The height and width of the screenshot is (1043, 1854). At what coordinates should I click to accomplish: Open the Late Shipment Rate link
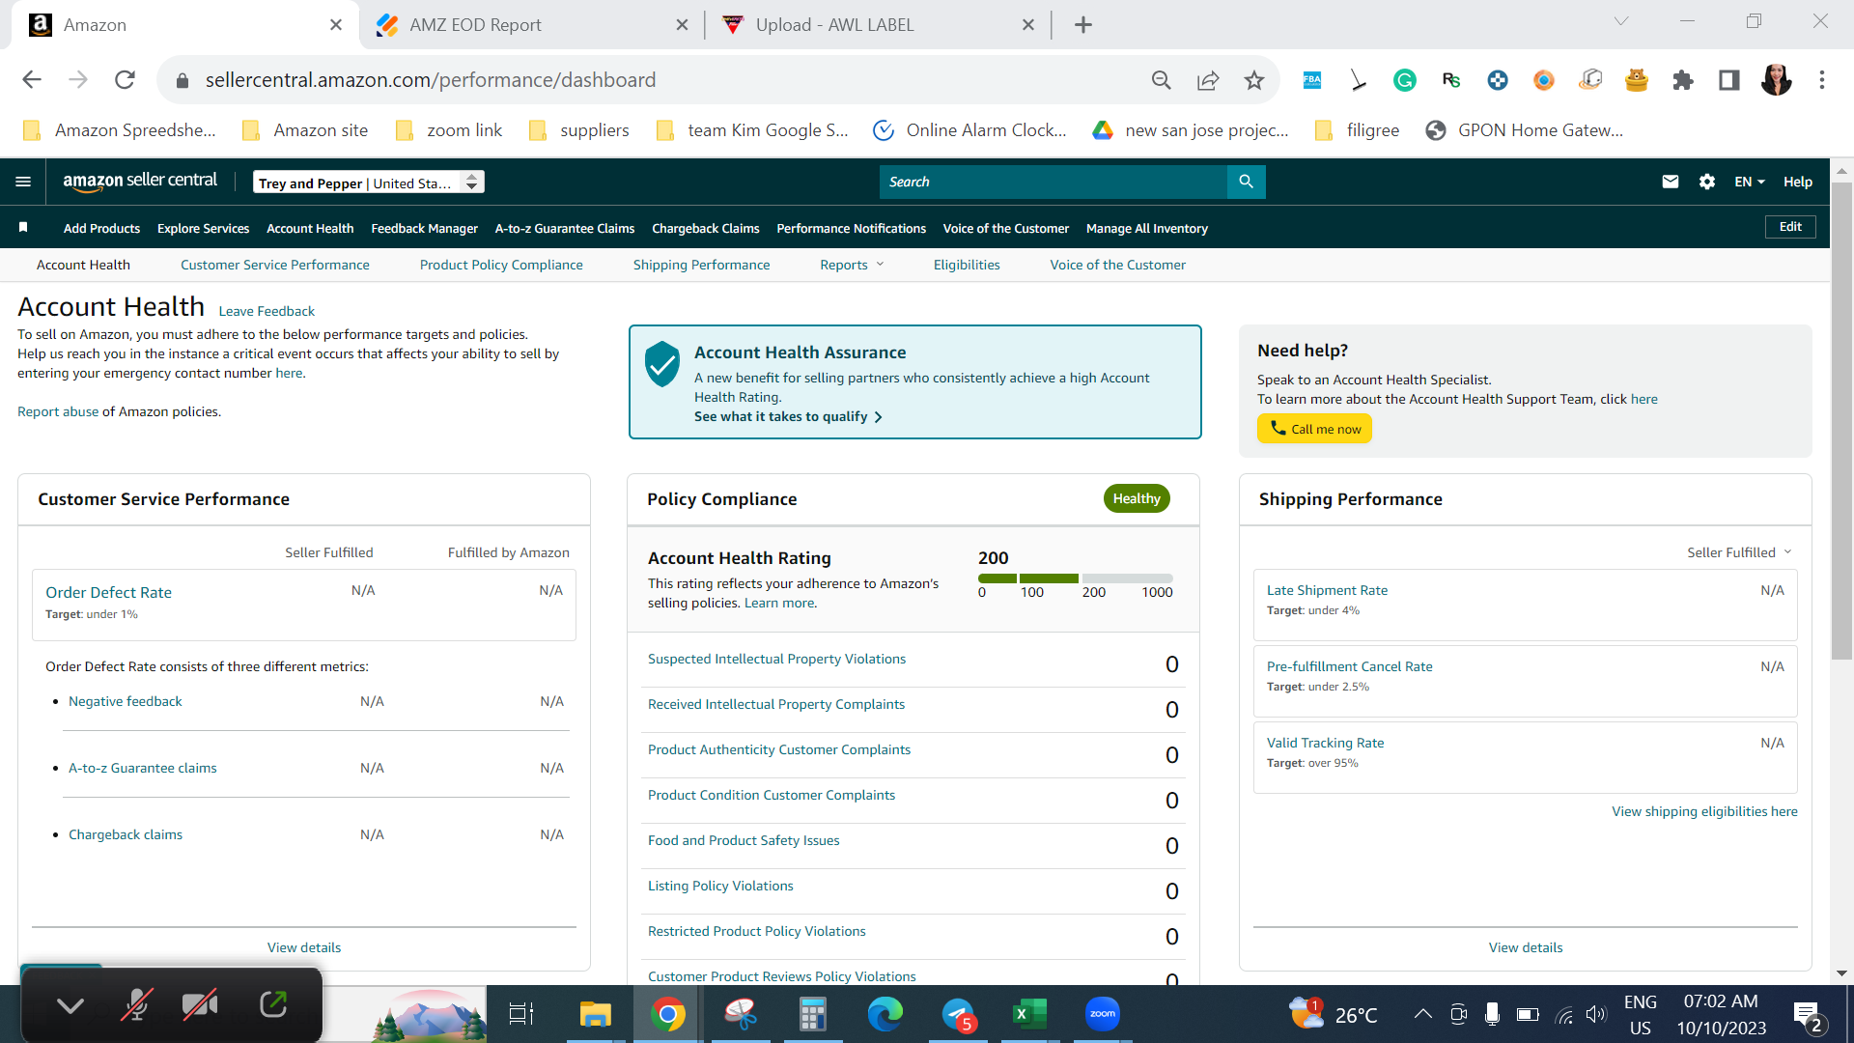click(x=1327, y=590)
